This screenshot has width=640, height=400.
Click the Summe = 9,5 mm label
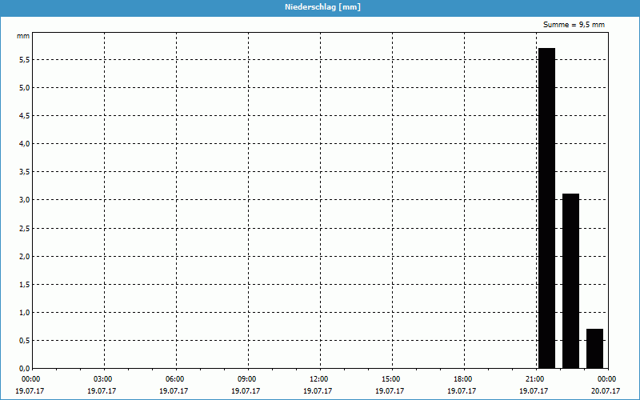pos(574,25)
